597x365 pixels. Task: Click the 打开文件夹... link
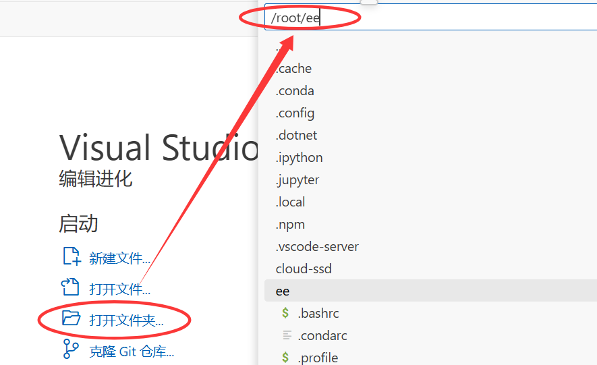(126, 320)
